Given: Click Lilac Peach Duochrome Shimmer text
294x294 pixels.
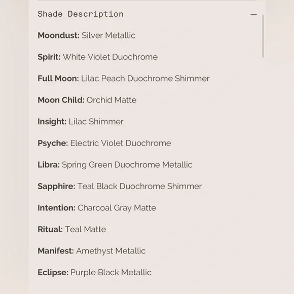Looking at the screenshot, I should [x=145, y=79].
